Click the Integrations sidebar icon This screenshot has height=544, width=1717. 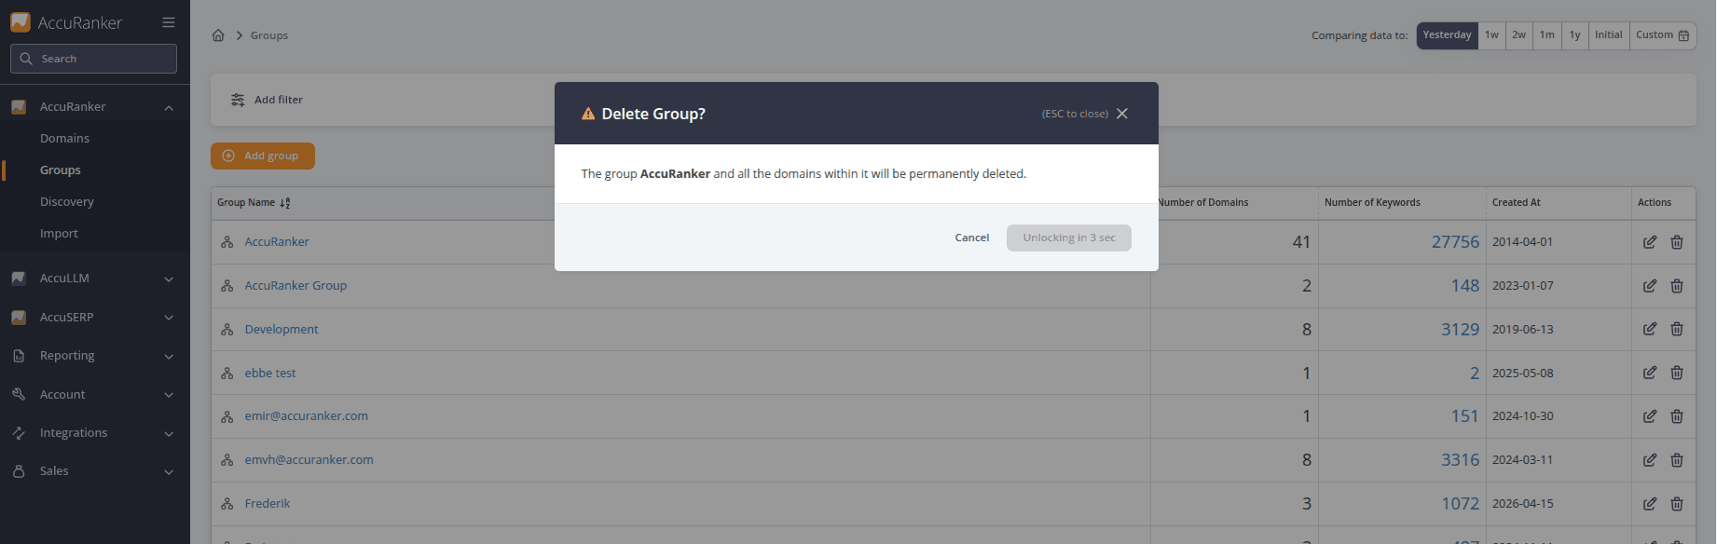point(19,433)
